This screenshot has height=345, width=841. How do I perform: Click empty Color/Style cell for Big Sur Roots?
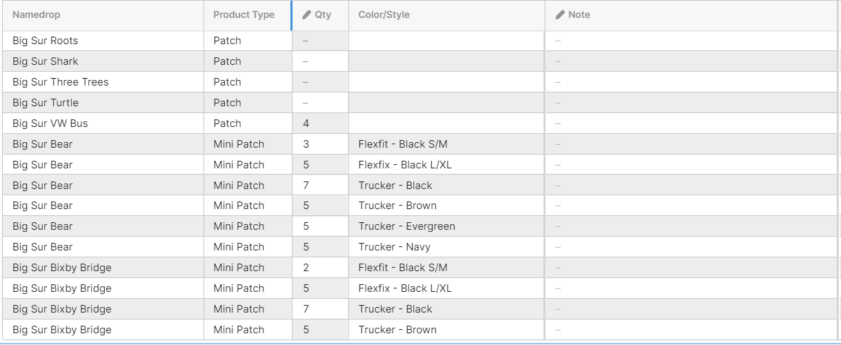(446, 41)
